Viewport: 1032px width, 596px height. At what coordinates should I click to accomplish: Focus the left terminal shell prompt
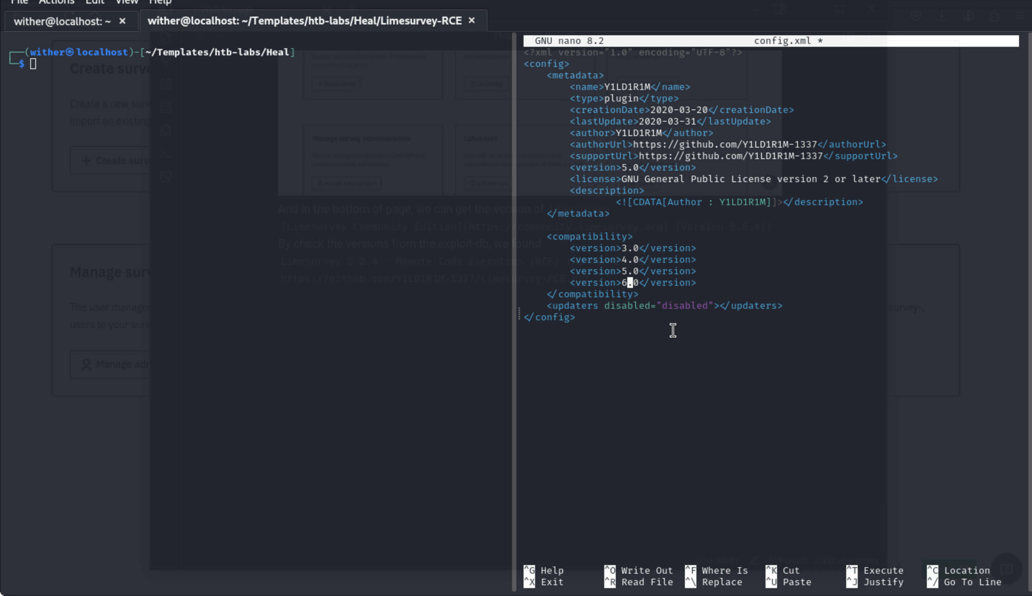tap(33, 64)
